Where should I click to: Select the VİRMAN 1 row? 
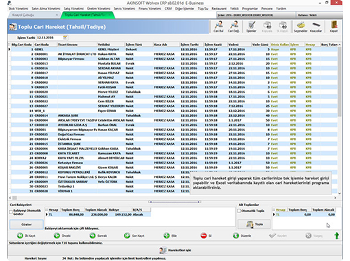point(174,191)
